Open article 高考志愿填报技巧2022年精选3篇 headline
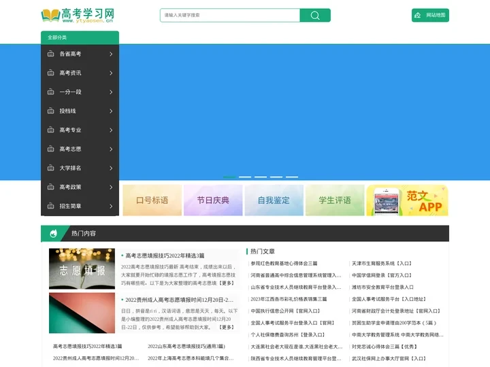Viewport: 490px width, 367px height. click(165, 256)
